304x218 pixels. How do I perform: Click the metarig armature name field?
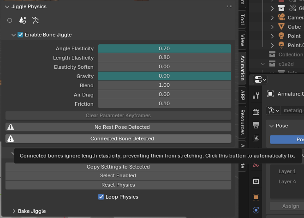tap(292, 111)
